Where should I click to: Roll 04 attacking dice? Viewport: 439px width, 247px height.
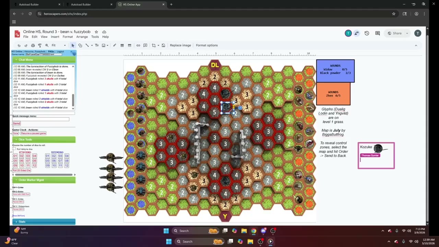(x=34, y=156)
